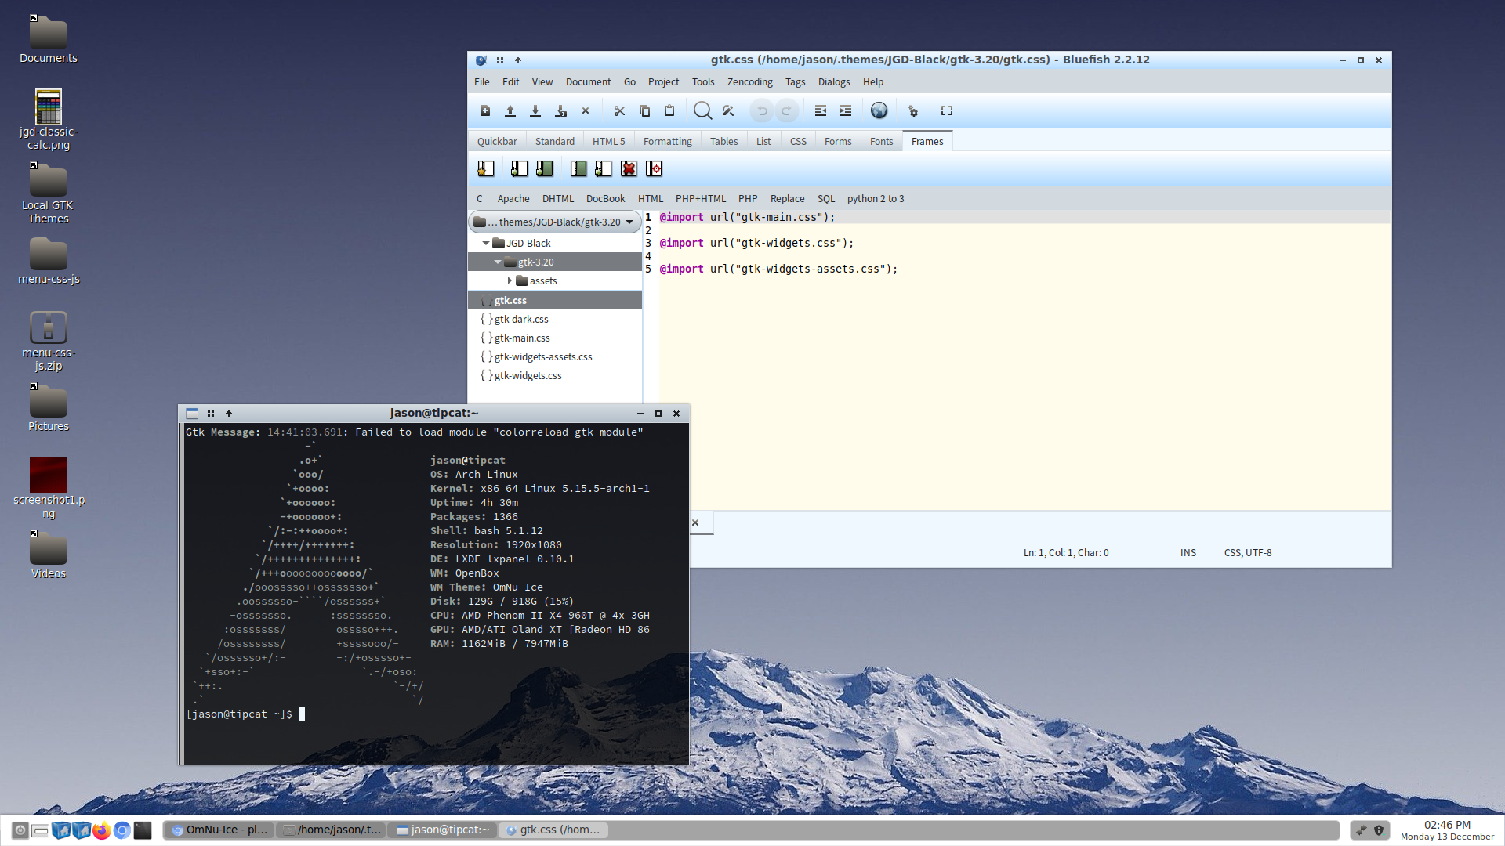The image size is (1505, 846).
Task: Close current document with toolbar X icon
Action: [x=586, y=111]
